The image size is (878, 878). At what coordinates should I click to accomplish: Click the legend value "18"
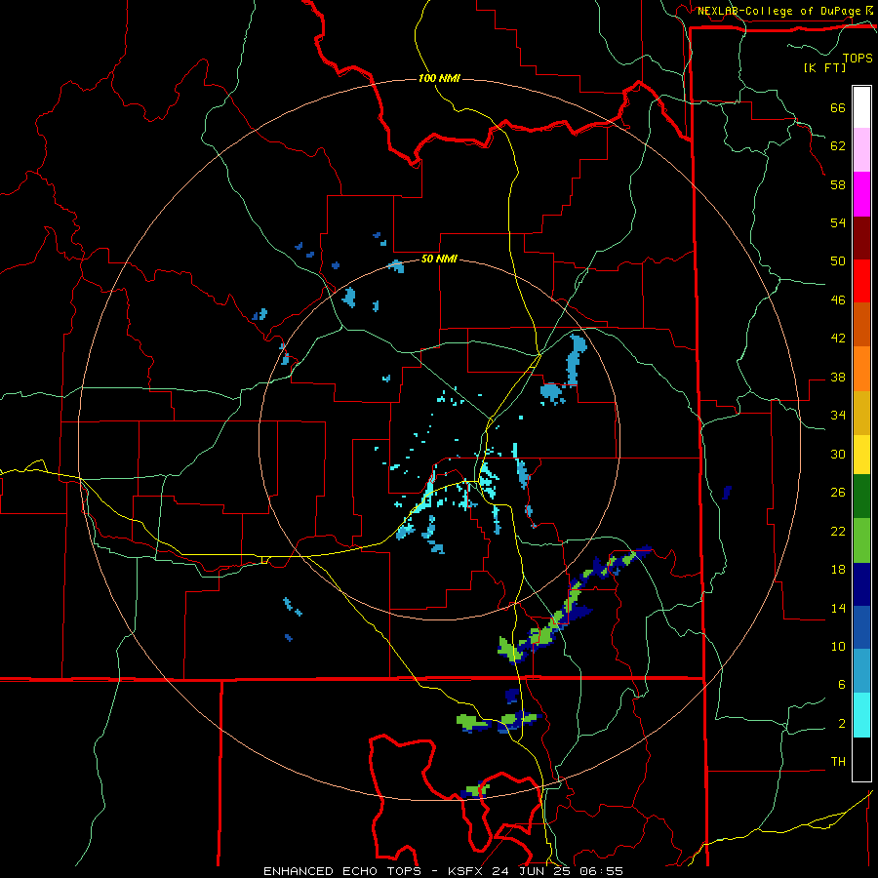pos(838,570)
